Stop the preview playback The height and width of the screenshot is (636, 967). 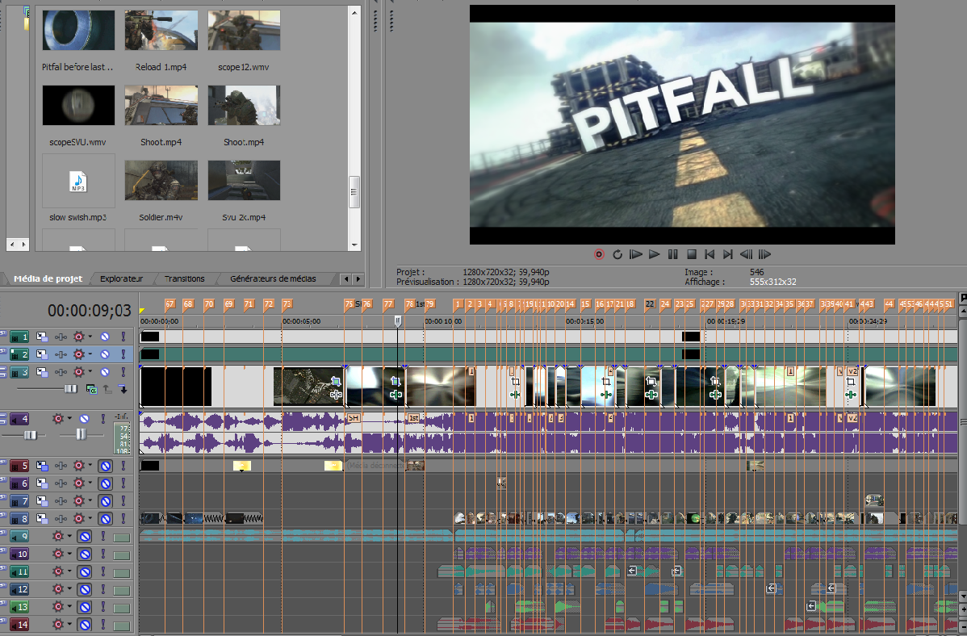coord(691,254)
